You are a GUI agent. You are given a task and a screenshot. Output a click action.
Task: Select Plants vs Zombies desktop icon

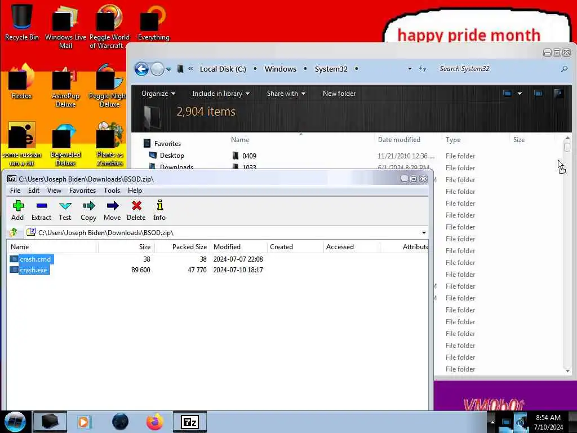coord(109,144)
